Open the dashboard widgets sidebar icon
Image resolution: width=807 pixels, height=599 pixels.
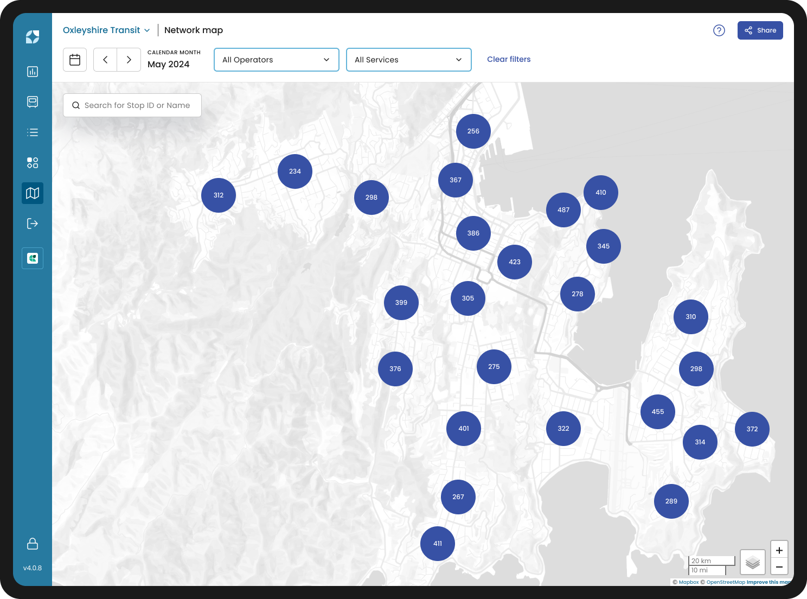pos(33,163)
